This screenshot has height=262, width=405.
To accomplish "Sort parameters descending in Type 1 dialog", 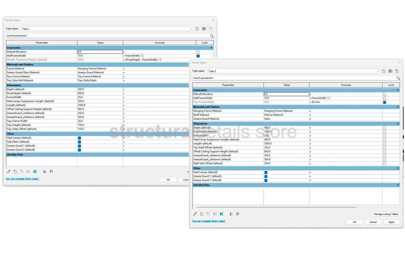I will (x=51, y=172).
